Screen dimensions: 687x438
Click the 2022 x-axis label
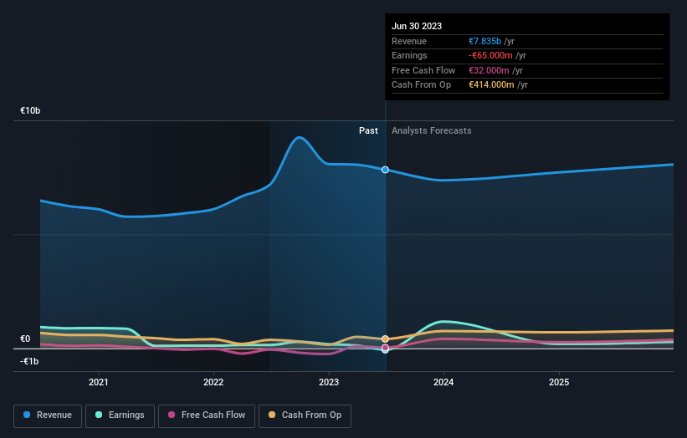pos(213,382)
